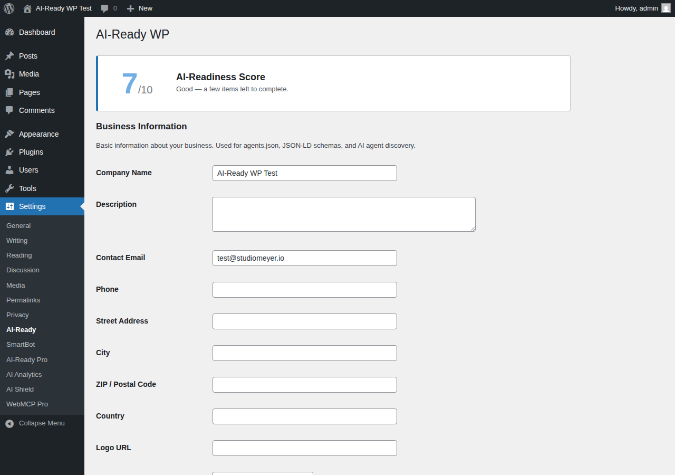Click the Posts pushpin icon

(x=9, y=56)
